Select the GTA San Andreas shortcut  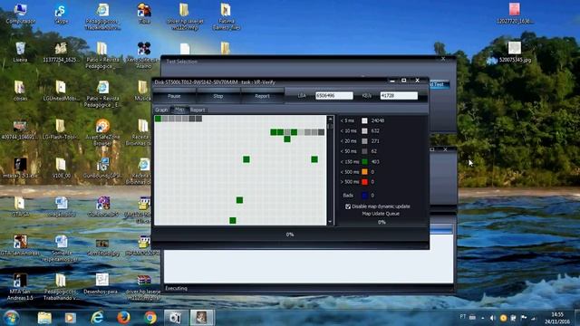(20, 245)
